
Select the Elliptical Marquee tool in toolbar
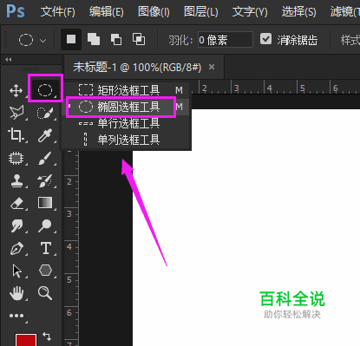[x=45, y=90]
